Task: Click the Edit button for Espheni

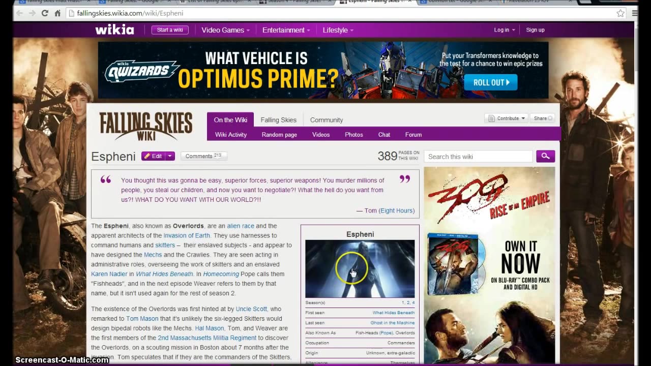Action: (x=153, y=156)
